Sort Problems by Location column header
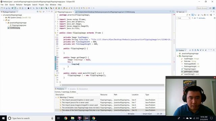 135,95
